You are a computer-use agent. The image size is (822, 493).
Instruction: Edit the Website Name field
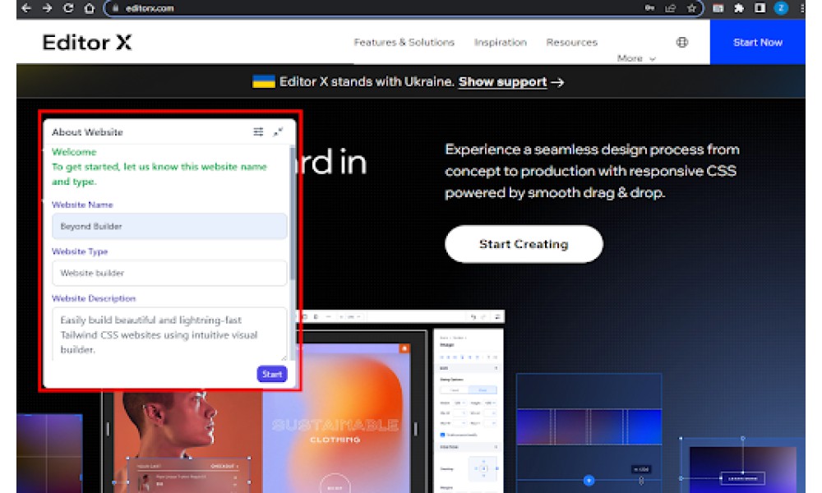click(x=169, y=226)
